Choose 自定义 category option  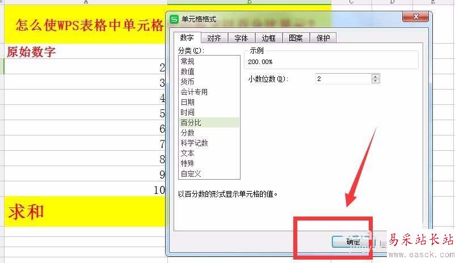point(209,173)
